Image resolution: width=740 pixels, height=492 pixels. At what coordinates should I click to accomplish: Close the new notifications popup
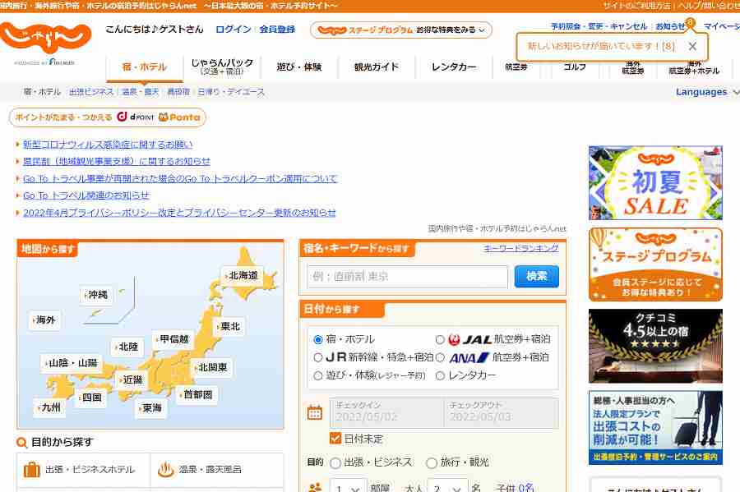tap(692, 46)
